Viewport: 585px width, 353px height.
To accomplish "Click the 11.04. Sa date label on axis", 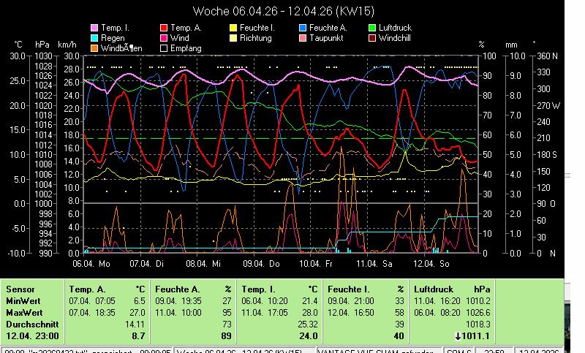I will pos(375,264).
